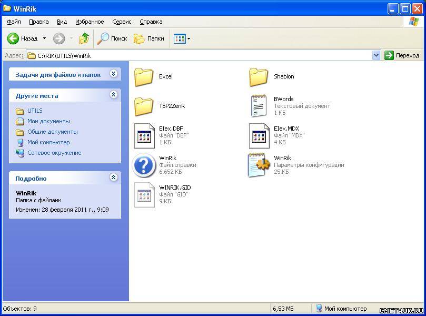
Task: Maximize the WinRik window
Action: [405, 9]
